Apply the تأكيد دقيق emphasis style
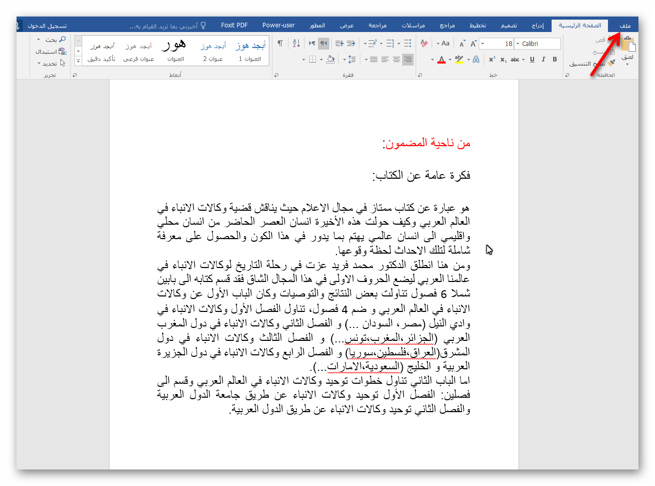The width and height of the screenshot is (655, 486). pyautogui.click(x=101, y=51)
